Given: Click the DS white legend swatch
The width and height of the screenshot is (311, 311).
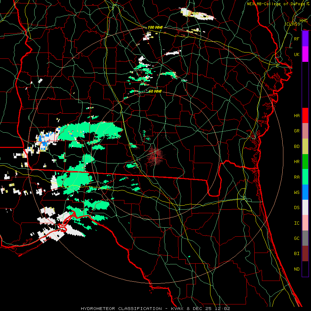Looking at the screenshot, I should tap(305, 207).
